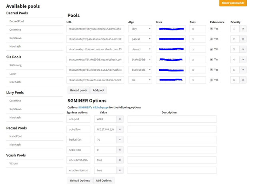Remove the lbry pool with priority 1
Screen dimensions: 256x187
pos(243,29)
